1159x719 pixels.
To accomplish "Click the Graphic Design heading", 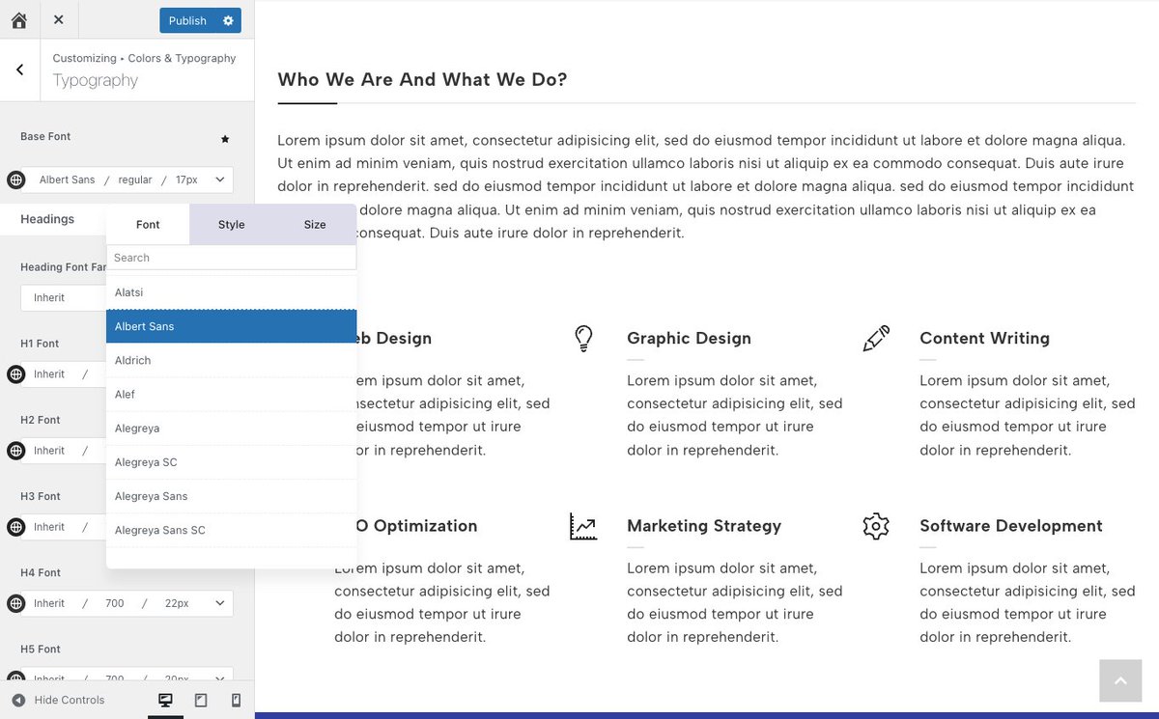I will 689,338.
